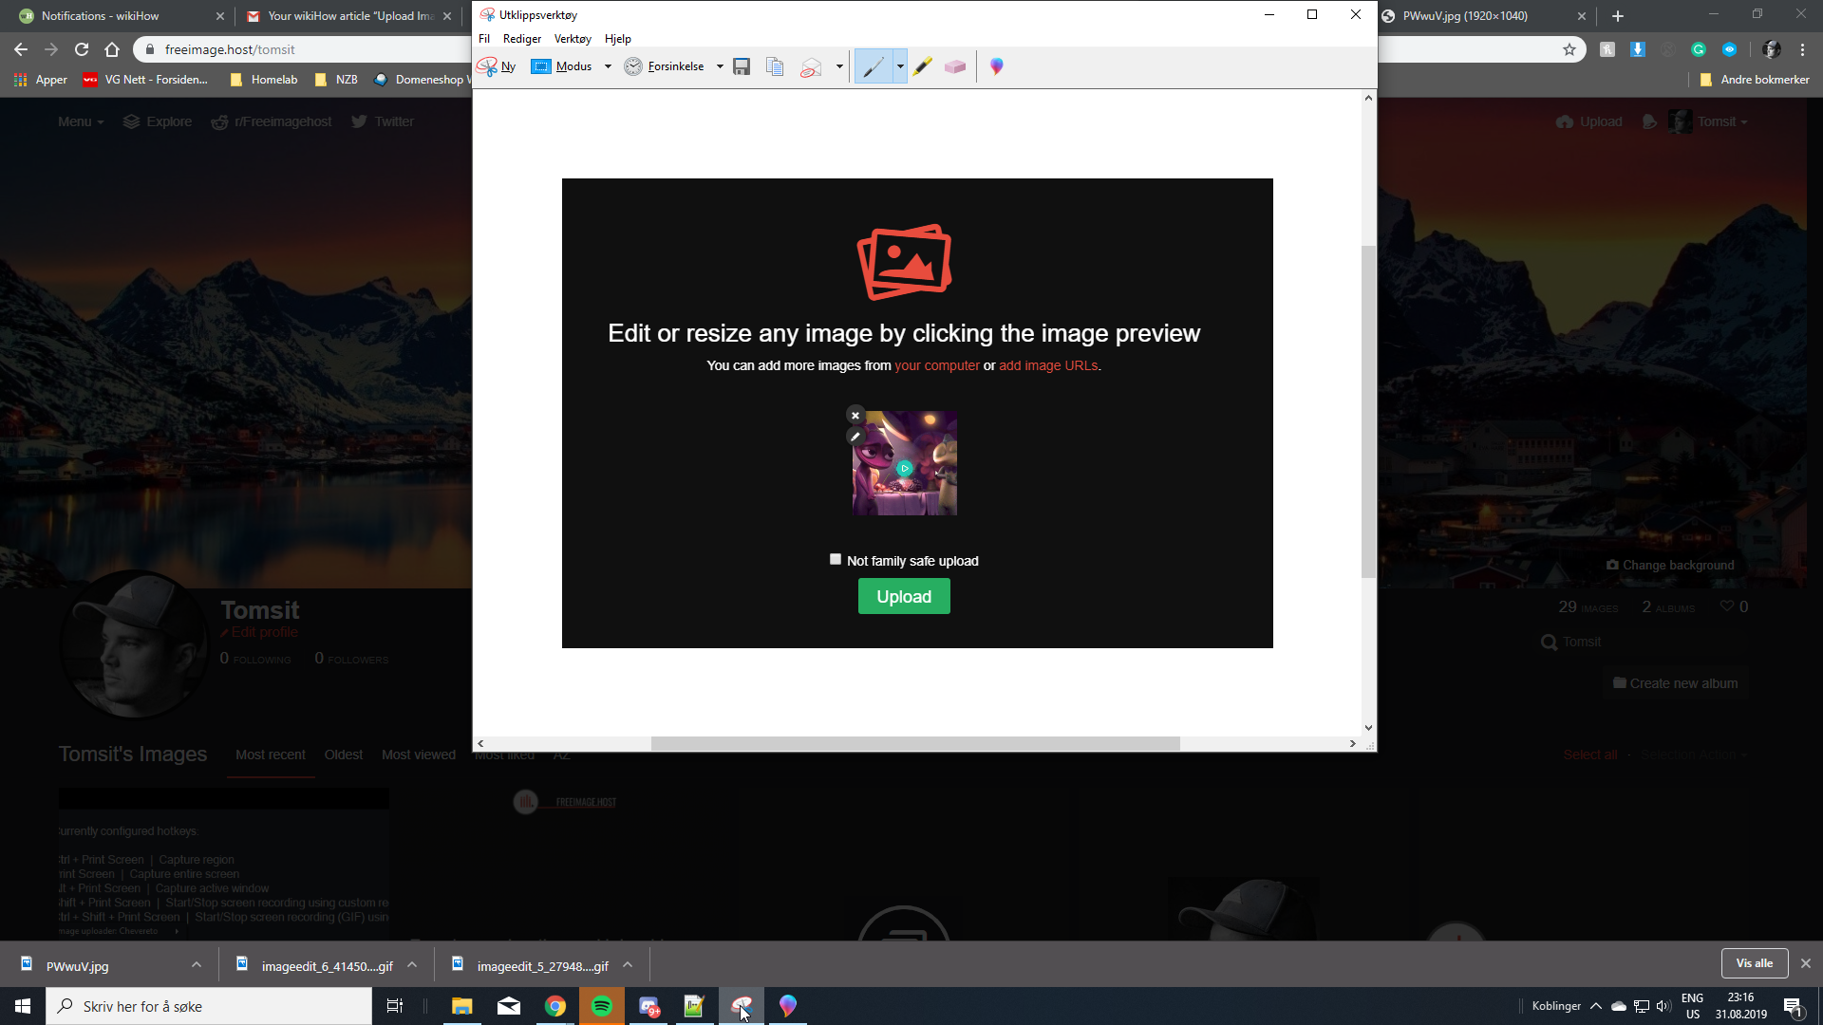1823x1025 pixels.
Task: Select the yellow highlighter tool
Action: 922,66
